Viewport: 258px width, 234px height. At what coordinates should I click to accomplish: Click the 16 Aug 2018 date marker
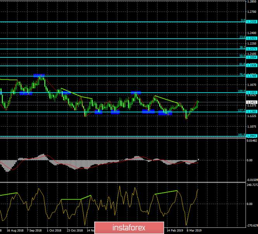[15, 231]
